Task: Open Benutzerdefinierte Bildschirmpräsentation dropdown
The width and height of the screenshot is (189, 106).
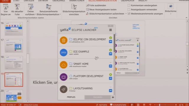Action: (48, 10)
